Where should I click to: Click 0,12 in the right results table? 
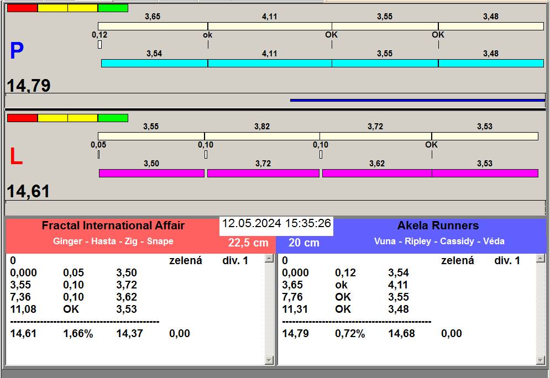coord(345,273)
